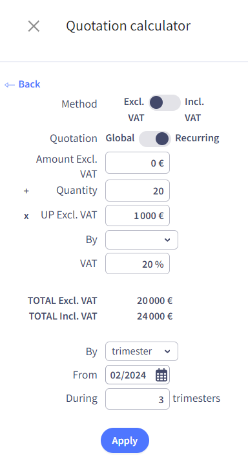
Task: Click into the Quantity field showing 20
Action: click(x=138, y=191)
